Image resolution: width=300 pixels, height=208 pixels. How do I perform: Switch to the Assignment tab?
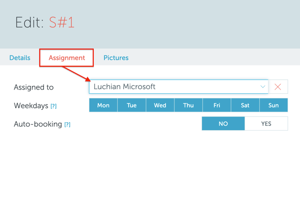click(67, 58)
